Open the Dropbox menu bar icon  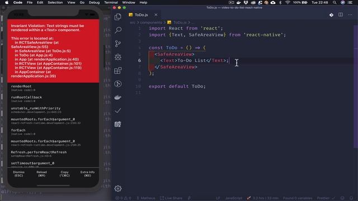click(x=246, y=2)
